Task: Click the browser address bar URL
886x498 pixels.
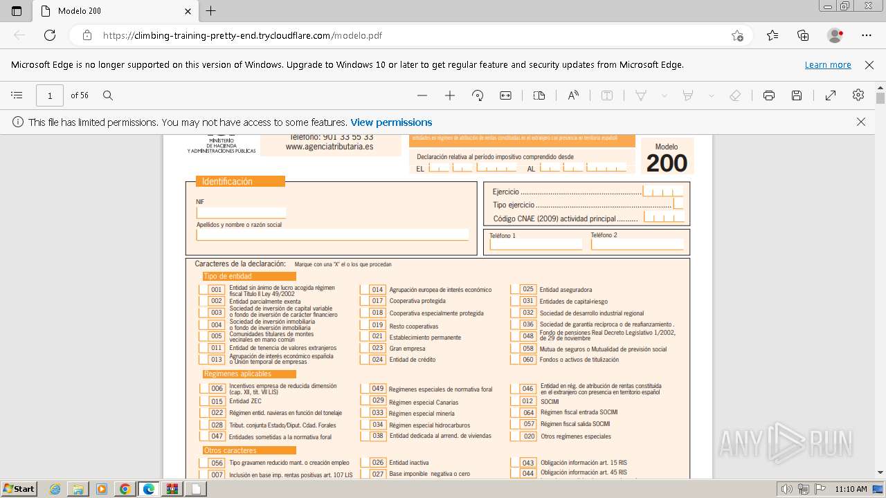Action: point(242,35)
